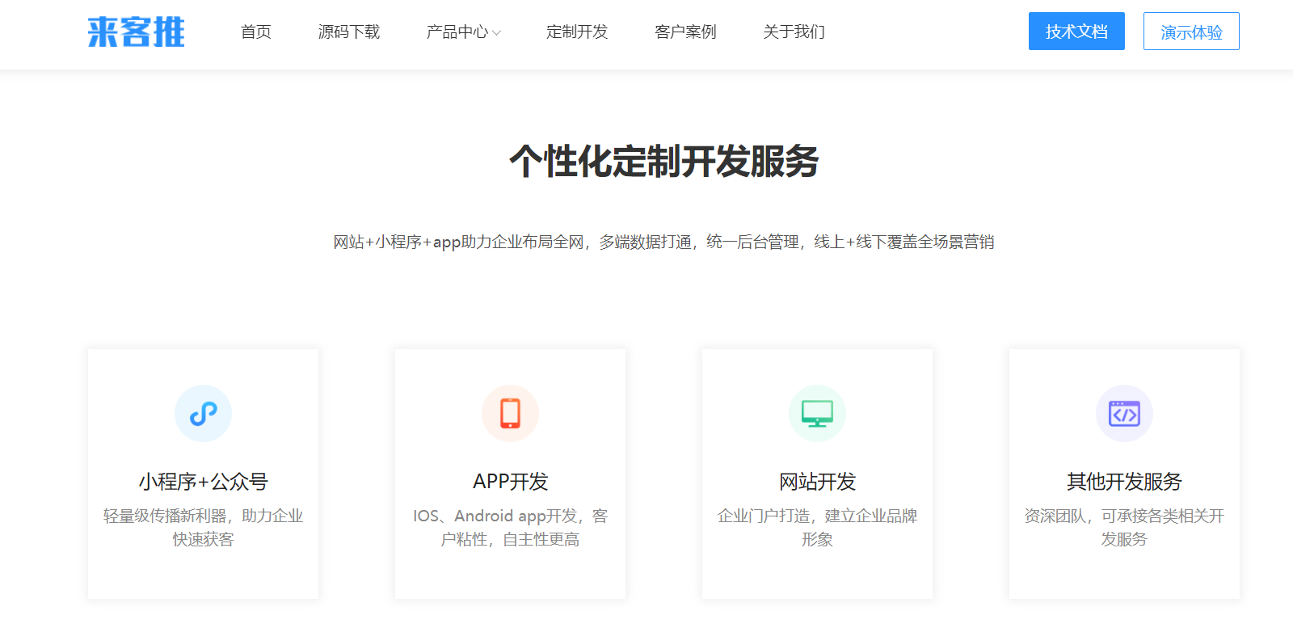Click the purple code window icon

tap(1124, 413)
